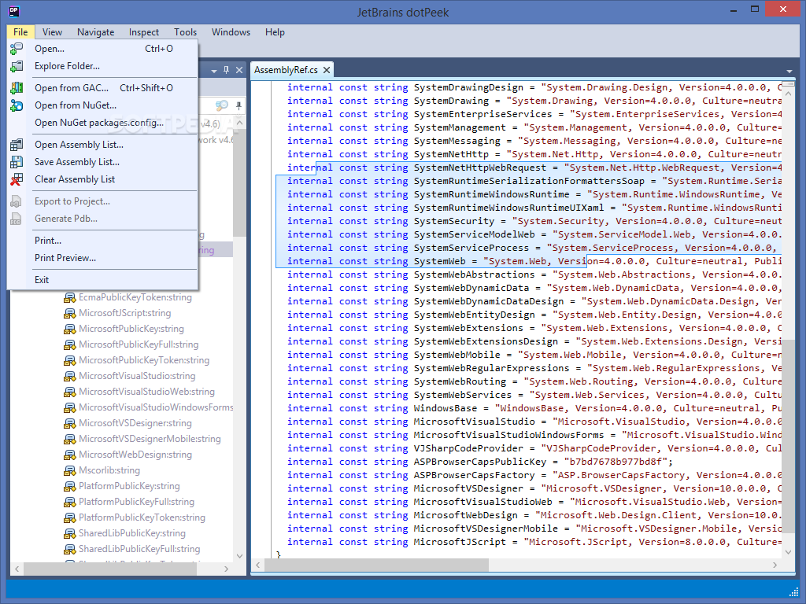Click the Open from NuGet icon
Image resolution: width=806 pixels, height=604 pixels.
(x=17, y=105)
